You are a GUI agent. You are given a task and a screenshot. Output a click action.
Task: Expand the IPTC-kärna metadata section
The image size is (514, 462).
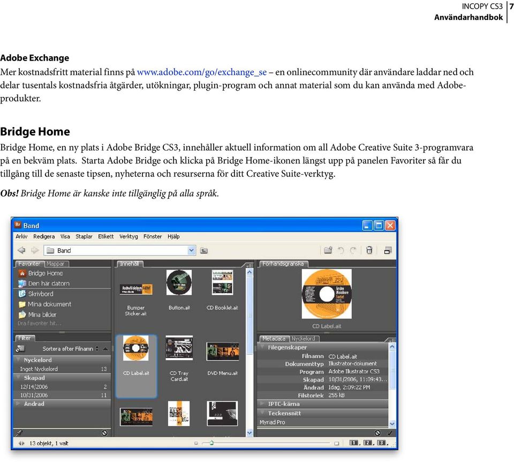point(262,404)
